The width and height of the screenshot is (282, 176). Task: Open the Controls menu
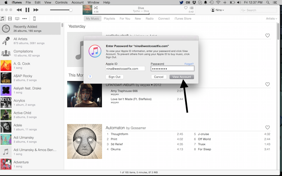coord(61,2)
